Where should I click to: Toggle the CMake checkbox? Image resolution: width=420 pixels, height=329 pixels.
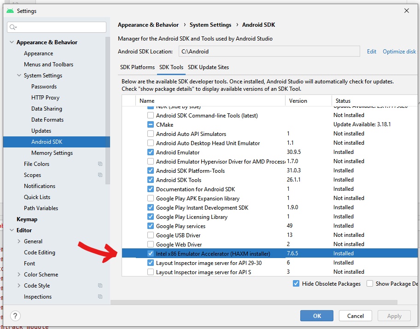(151, 124)
